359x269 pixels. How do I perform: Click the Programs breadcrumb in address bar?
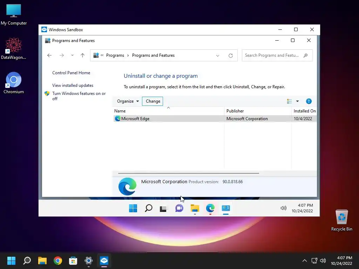tap(115, 55)
